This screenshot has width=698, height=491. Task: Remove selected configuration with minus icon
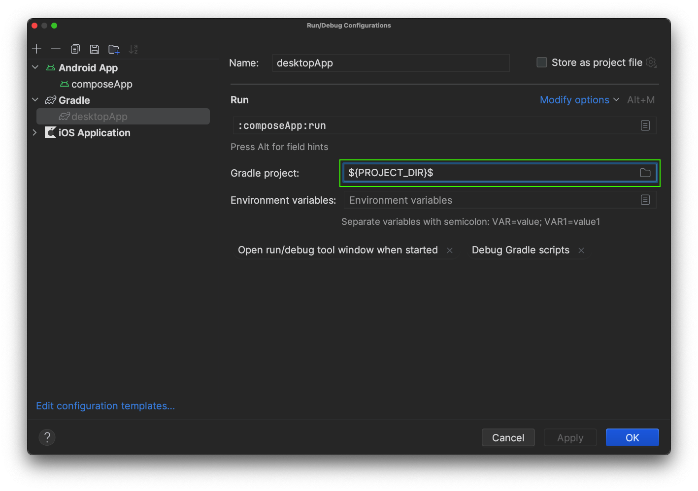56,49
